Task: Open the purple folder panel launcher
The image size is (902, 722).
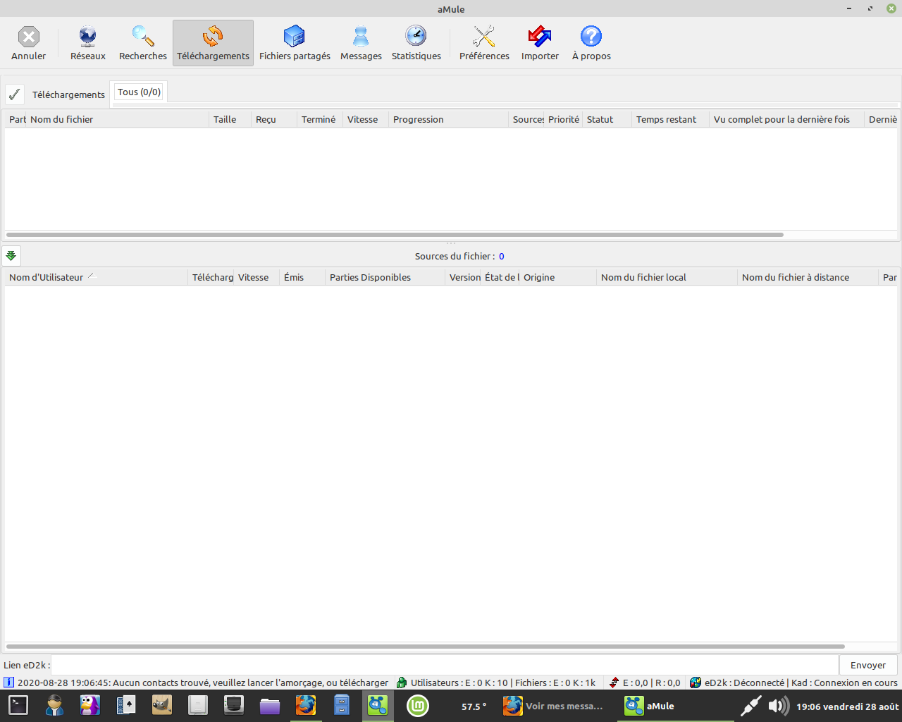Action: pos(270,705)
